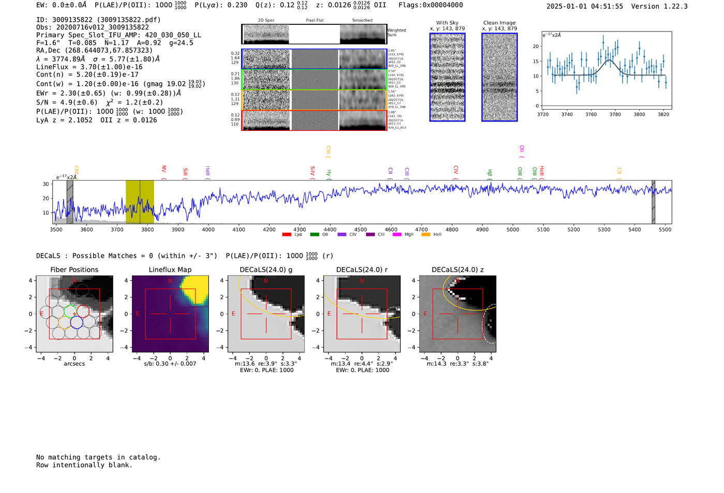724x493 pixels.
Task: Click the dark purple CIII legend swatch
Action: 370,234
